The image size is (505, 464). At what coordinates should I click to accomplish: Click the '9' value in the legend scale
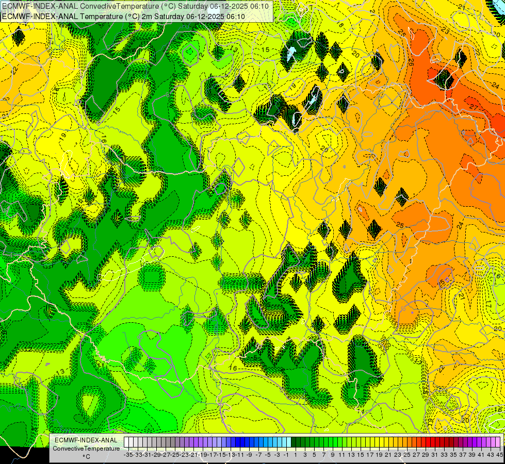(333, 455)
